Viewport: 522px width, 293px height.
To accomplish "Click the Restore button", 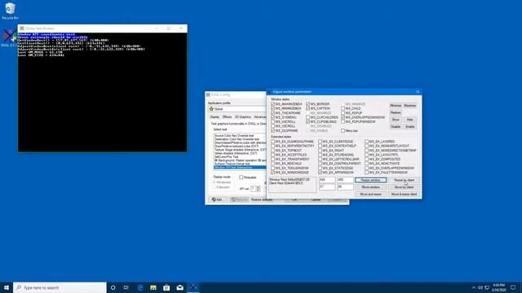I will (x=396, y=112).
